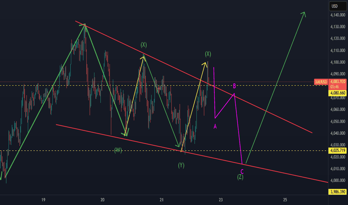The height and width of the screenshot is (205, 348).
Task: Select the green (Z) wave label
Action: click(240, 177)
